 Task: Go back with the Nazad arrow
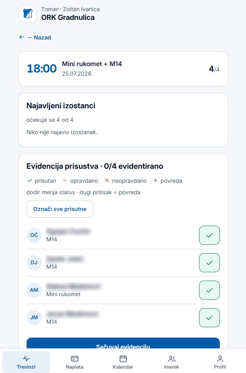(x=22, y=37)
